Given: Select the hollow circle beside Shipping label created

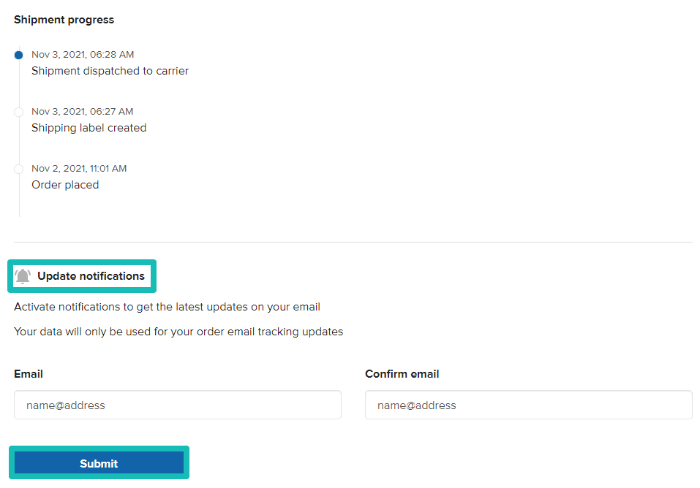Looking at the screenshot, I should click(18, 112).
